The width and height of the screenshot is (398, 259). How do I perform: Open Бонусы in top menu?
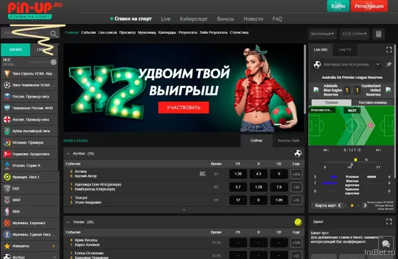(226, 19)
